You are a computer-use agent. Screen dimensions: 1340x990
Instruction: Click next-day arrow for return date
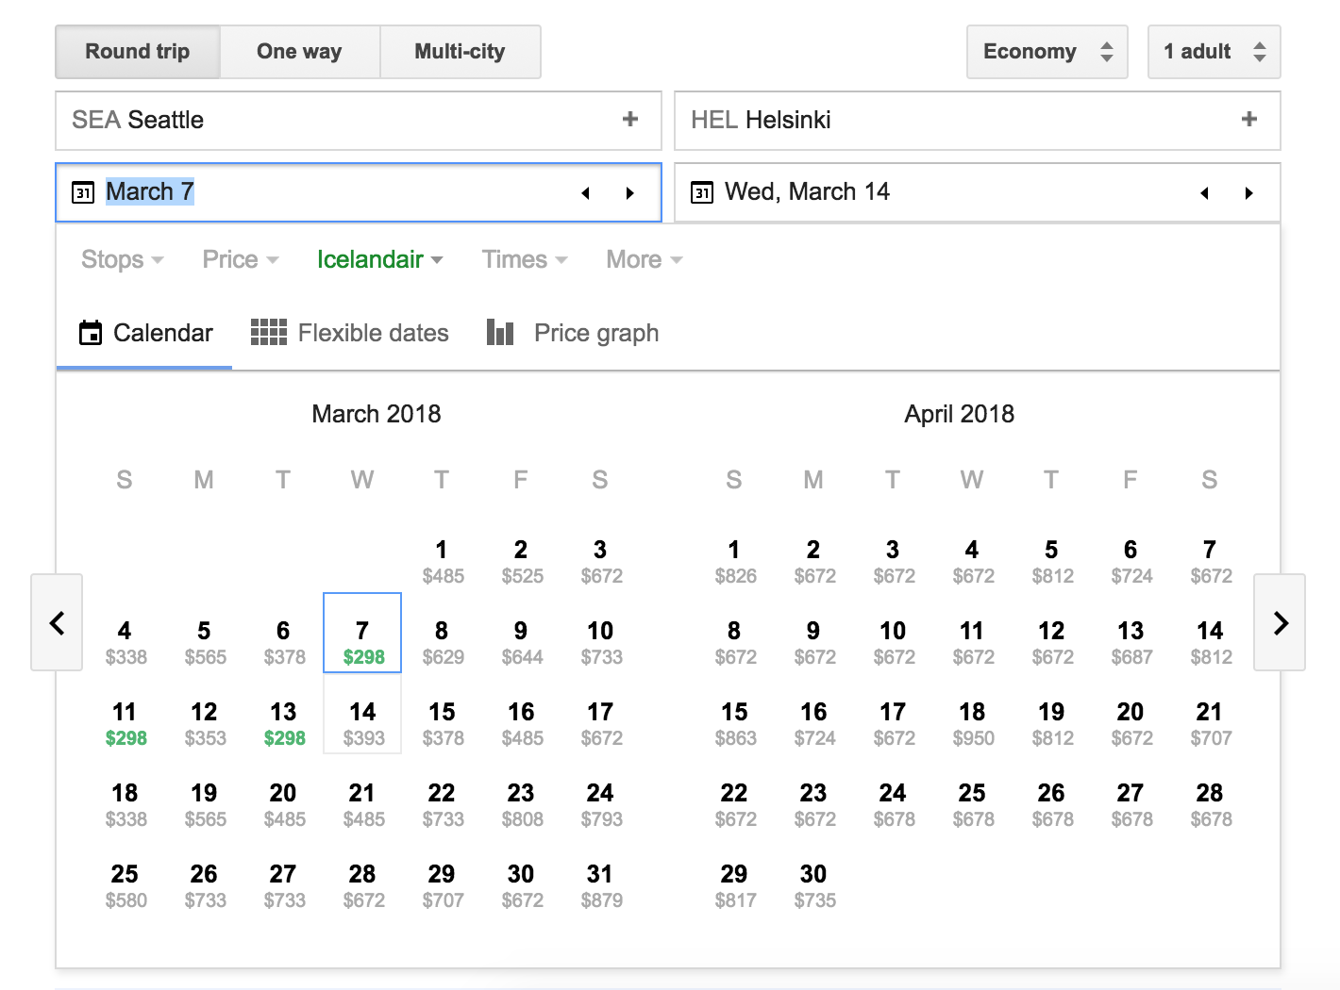[x=1248, y=193]
